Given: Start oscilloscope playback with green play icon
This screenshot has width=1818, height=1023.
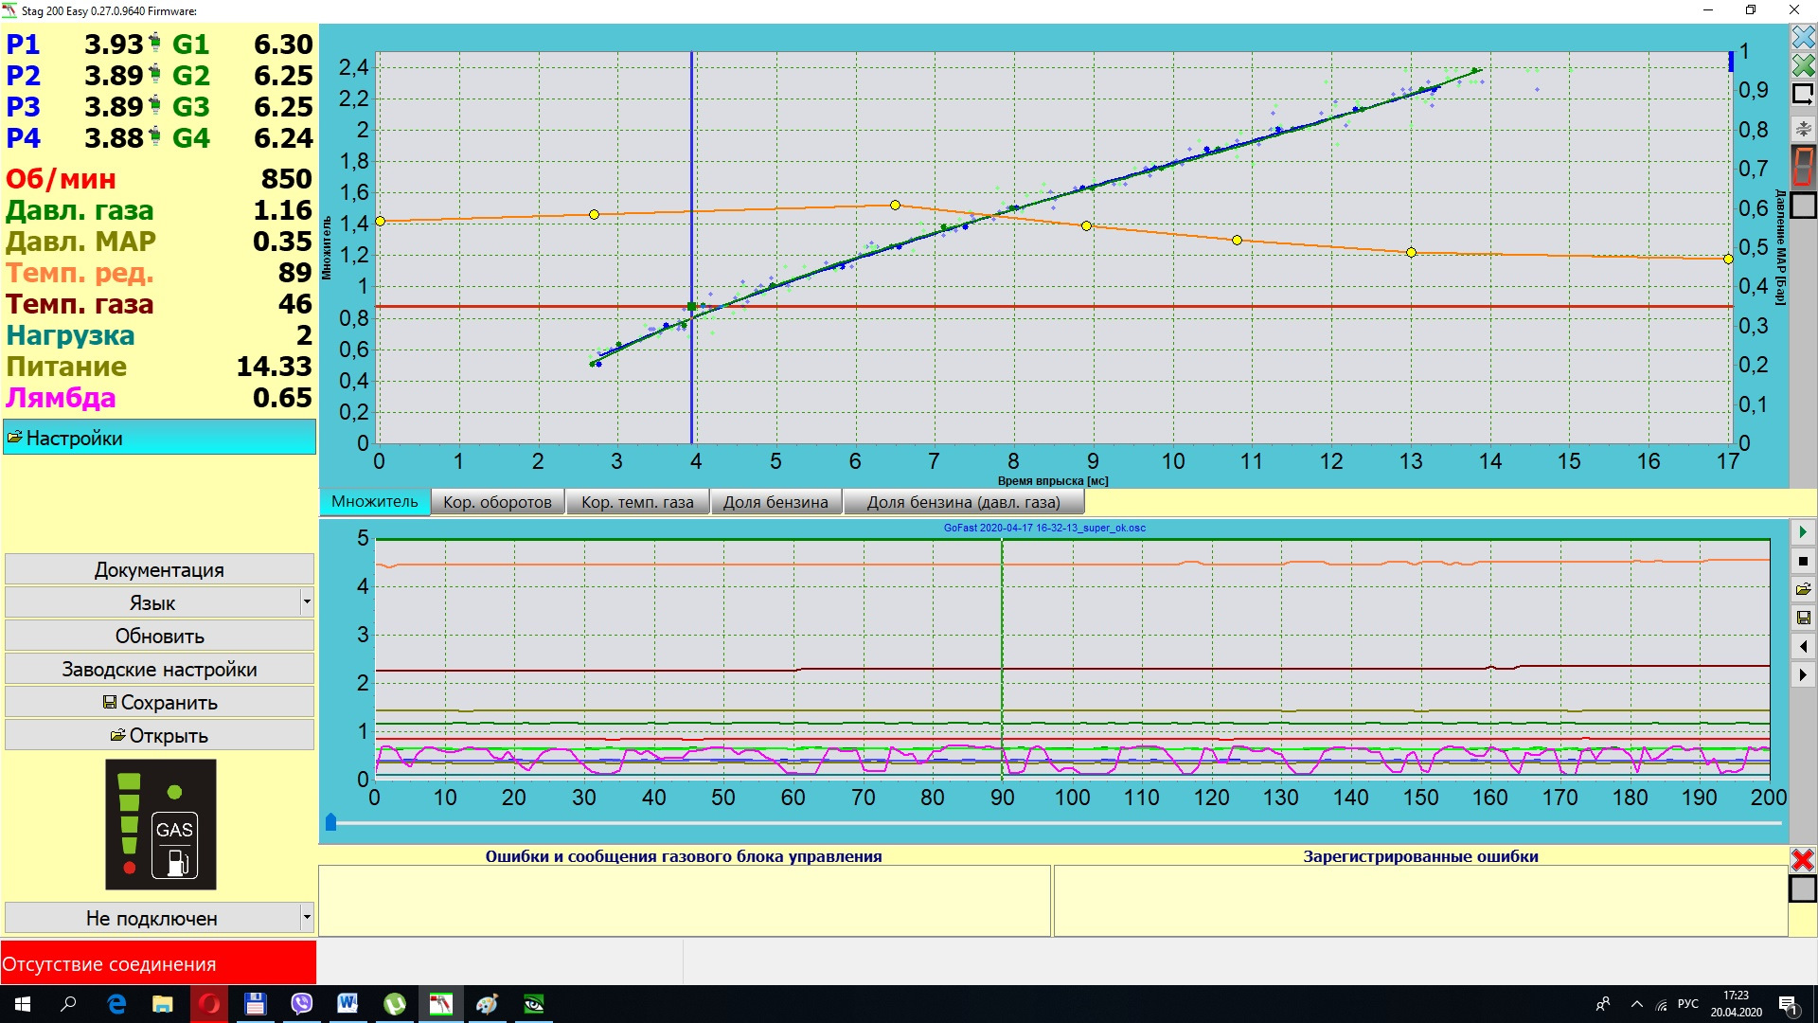Looking at the screenshot, I should tap(1803, 532).
